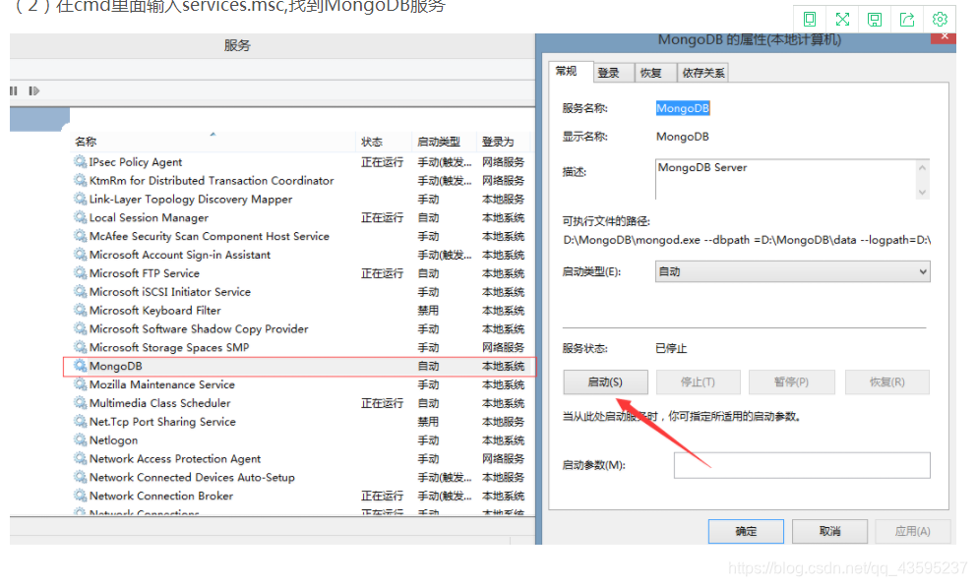The height and width of the screenshot is (586, 977).
Task: Click the gear icon beside IPsec Policy Agent
Action: coord(80,162)
